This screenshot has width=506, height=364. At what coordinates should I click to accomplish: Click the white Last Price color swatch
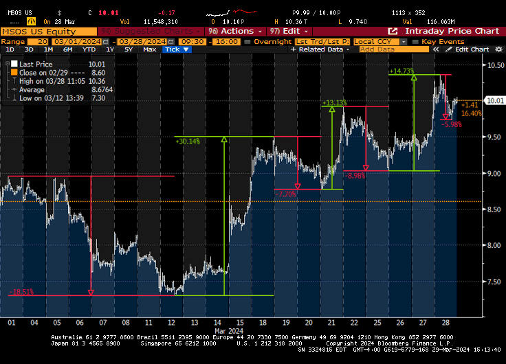point(14,64)
